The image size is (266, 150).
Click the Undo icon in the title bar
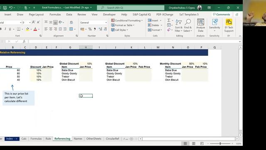point(11,7)
